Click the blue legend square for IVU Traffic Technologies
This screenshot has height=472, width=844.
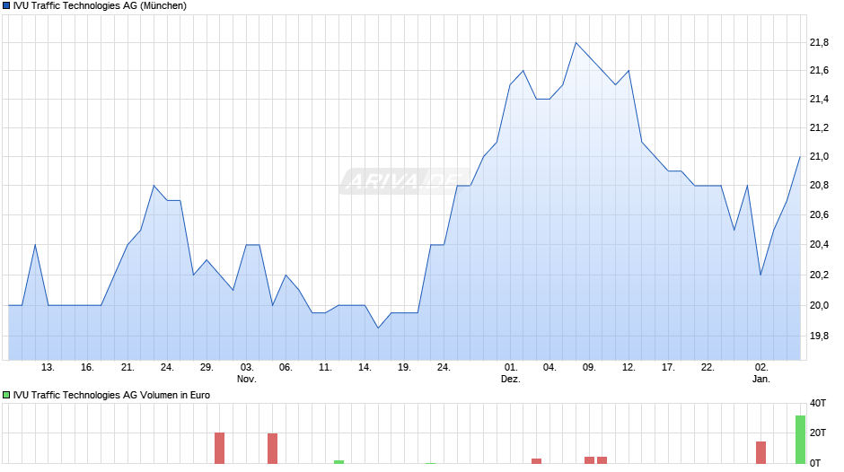[x=6, y=6]
